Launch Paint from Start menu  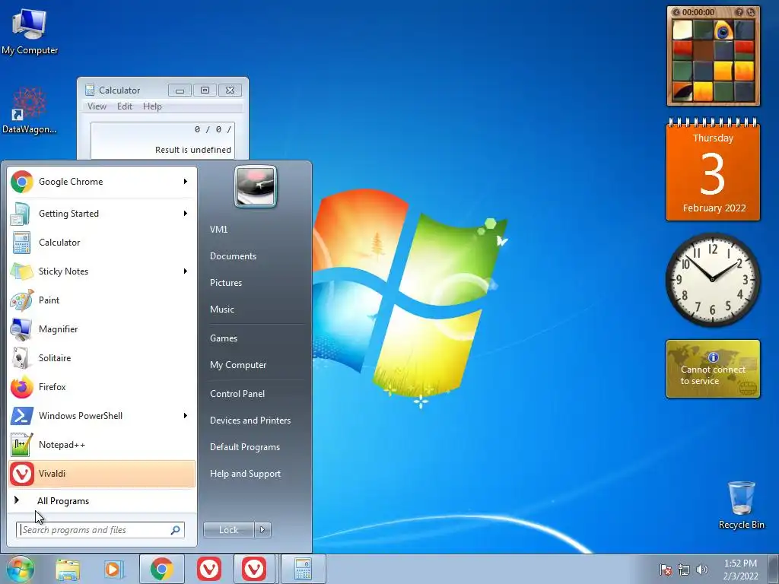coord(102,300)
